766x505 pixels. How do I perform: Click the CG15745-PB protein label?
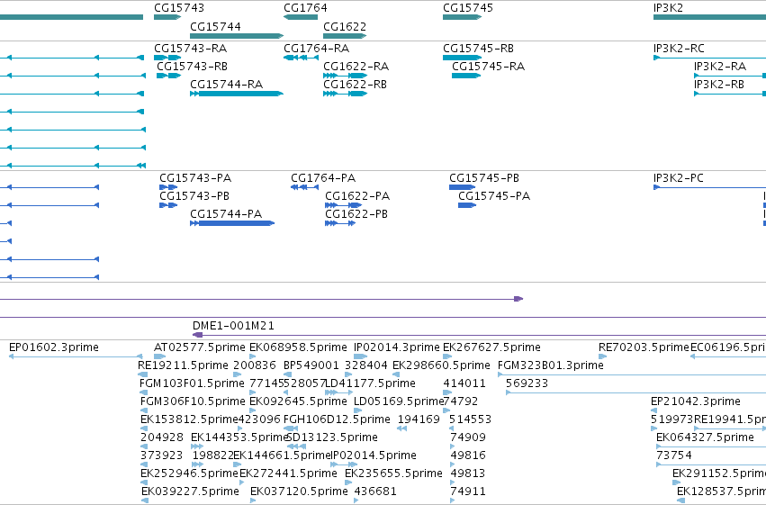click(484, 177)
